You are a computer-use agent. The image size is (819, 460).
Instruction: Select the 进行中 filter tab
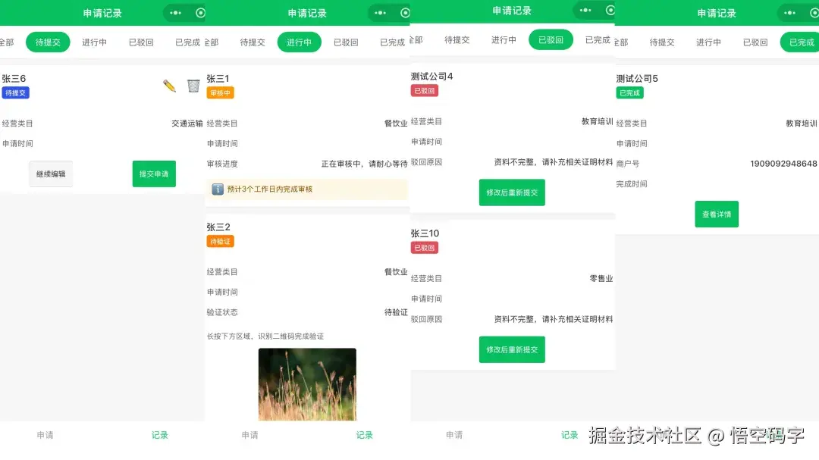click(x=300, y=42)
